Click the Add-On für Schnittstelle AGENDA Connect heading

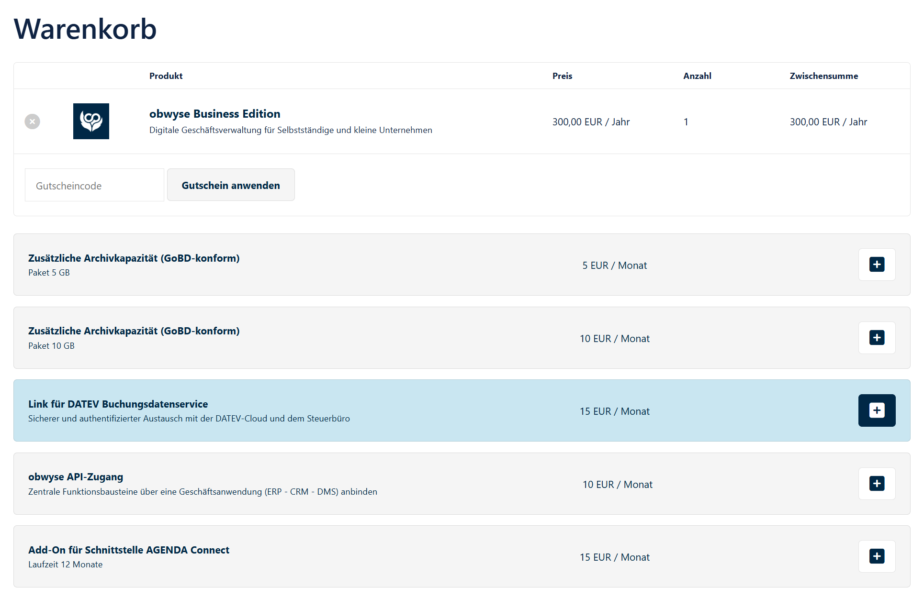coord(129,550)
